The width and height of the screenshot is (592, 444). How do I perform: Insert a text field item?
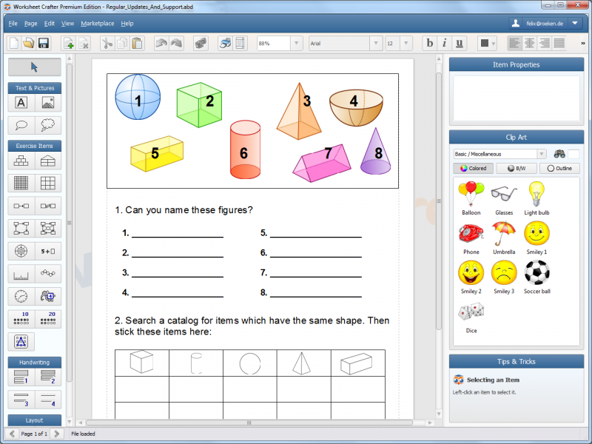coord(21,103)
